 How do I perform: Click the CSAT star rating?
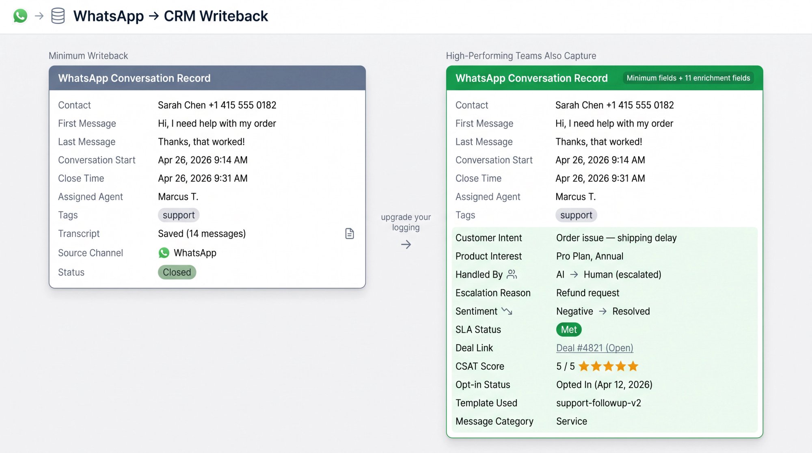pos(608,366)
